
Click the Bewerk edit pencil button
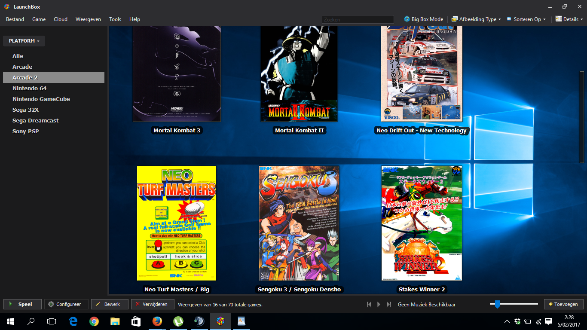108,304
